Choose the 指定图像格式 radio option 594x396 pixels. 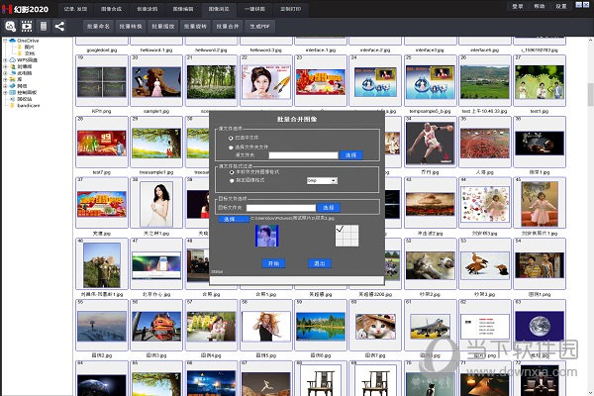(x=231, y=180)
